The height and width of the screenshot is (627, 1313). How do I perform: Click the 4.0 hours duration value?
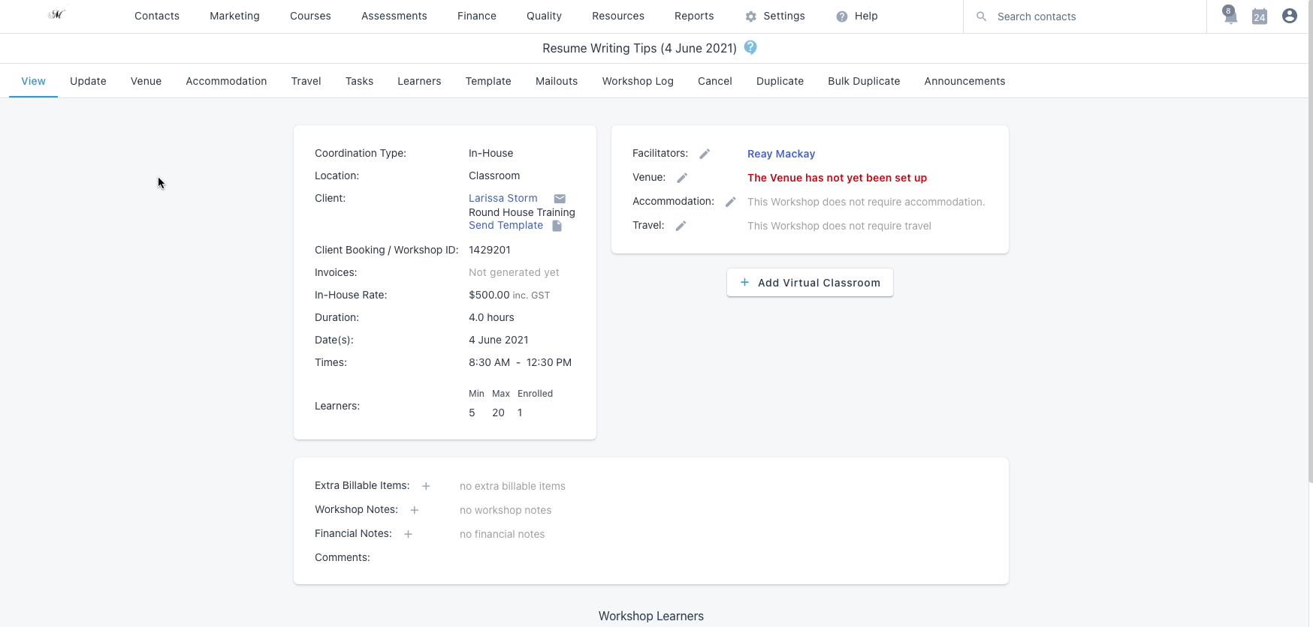point(491,317)
